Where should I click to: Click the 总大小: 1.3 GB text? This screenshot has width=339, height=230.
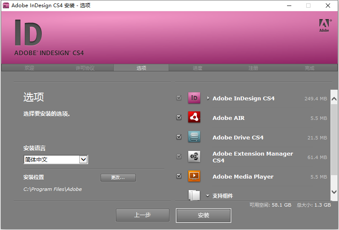[x=314, y=205]
